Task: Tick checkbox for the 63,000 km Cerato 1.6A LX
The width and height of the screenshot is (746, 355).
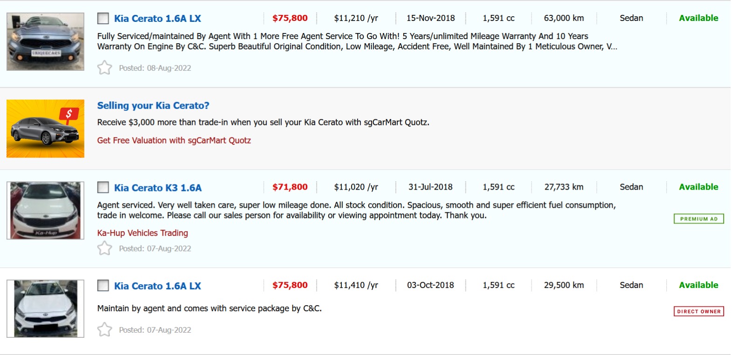Action: [103, 19]
